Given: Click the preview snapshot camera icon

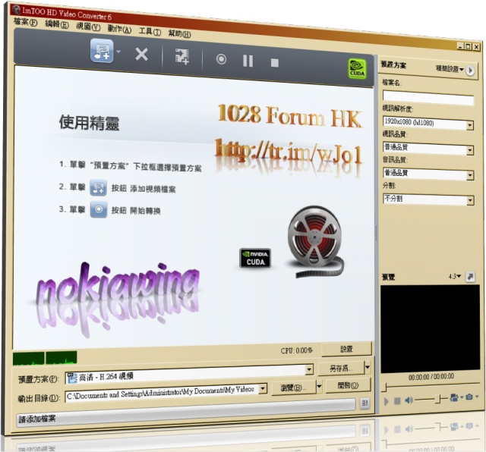Looking at the screenshot, I should (x=470, y=397).
